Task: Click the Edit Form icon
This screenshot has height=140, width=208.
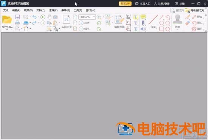Action: (x=120, y=22)
